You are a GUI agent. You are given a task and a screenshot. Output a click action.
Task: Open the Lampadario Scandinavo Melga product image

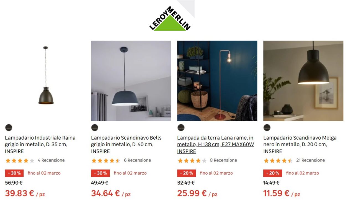303,81
